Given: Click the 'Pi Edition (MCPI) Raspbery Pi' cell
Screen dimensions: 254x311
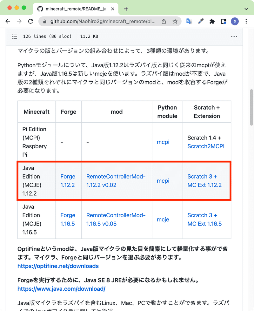Looking at the screenshot, I should pos(37,142).
